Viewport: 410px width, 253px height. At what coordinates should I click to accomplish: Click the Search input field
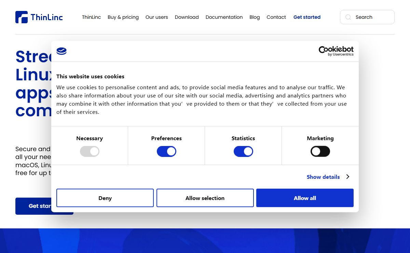coord(367,17)
